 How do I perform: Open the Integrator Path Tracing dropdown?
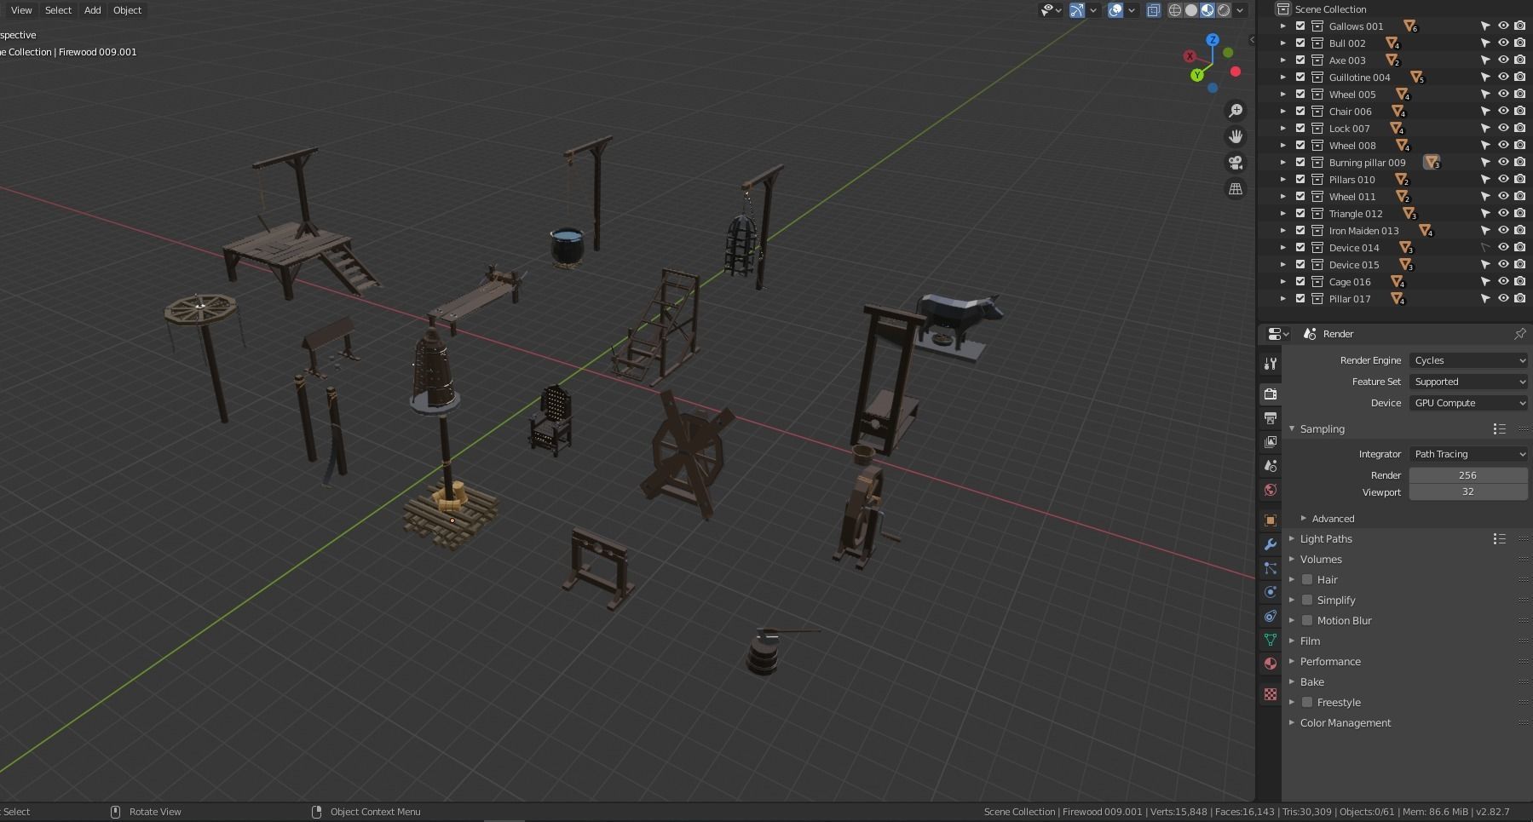1468,454
